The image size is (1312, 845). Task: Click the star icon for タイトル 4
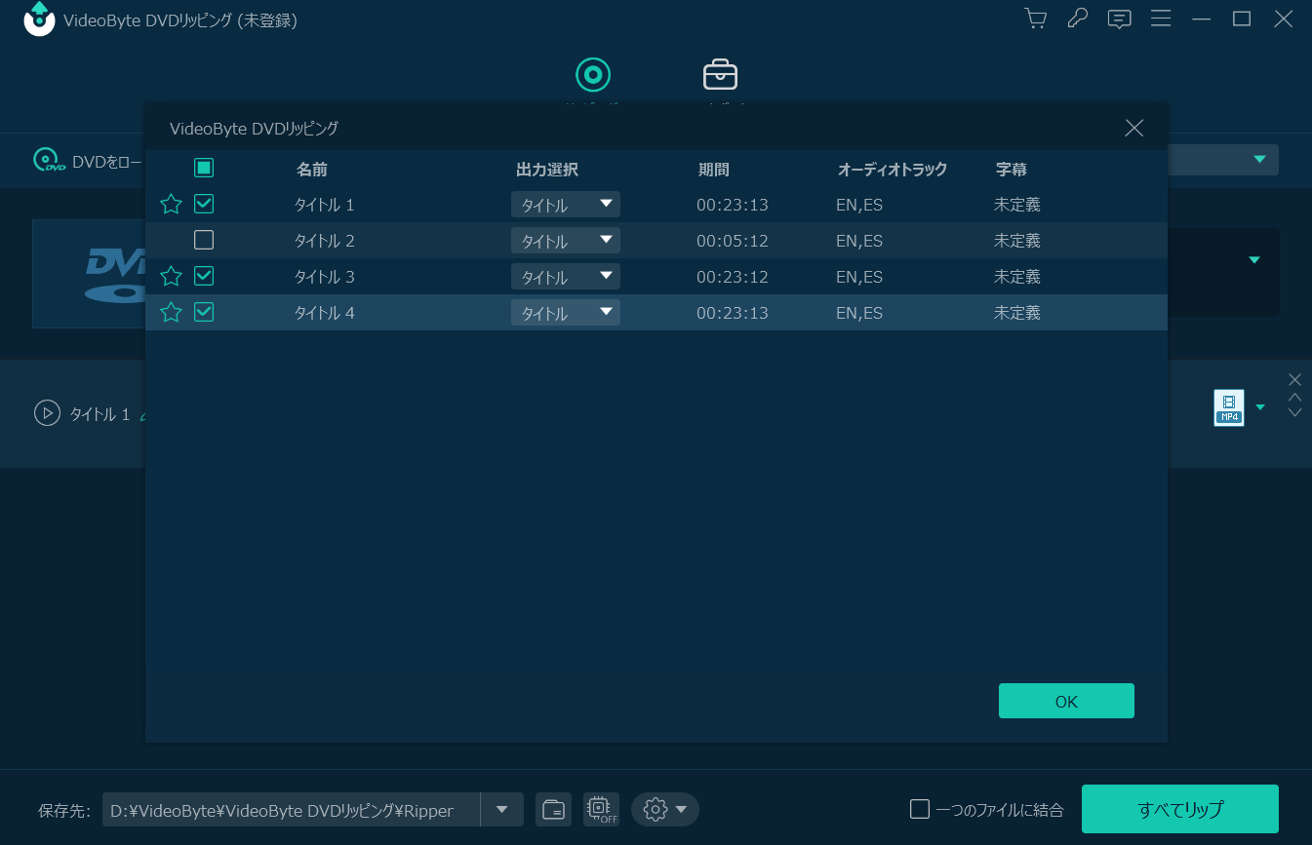click(x=171, y=312)
